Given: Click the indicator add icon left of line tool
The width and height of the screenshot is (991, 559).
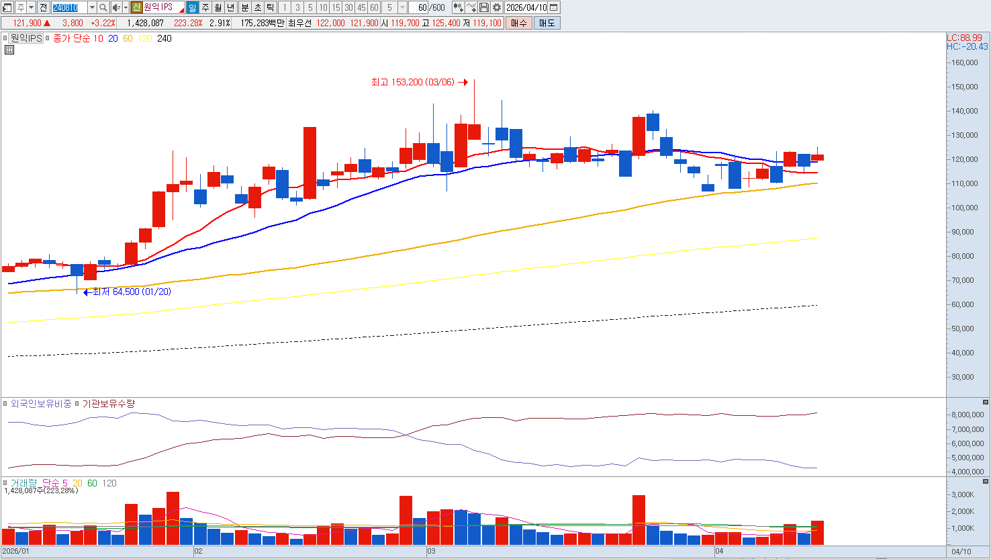Looking at the screenshot, I should (x=459, y=7).
